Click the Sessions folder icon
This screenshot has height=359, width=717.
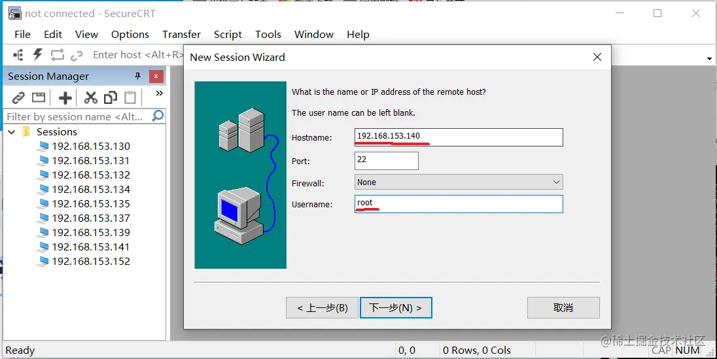tap(27, 131)
